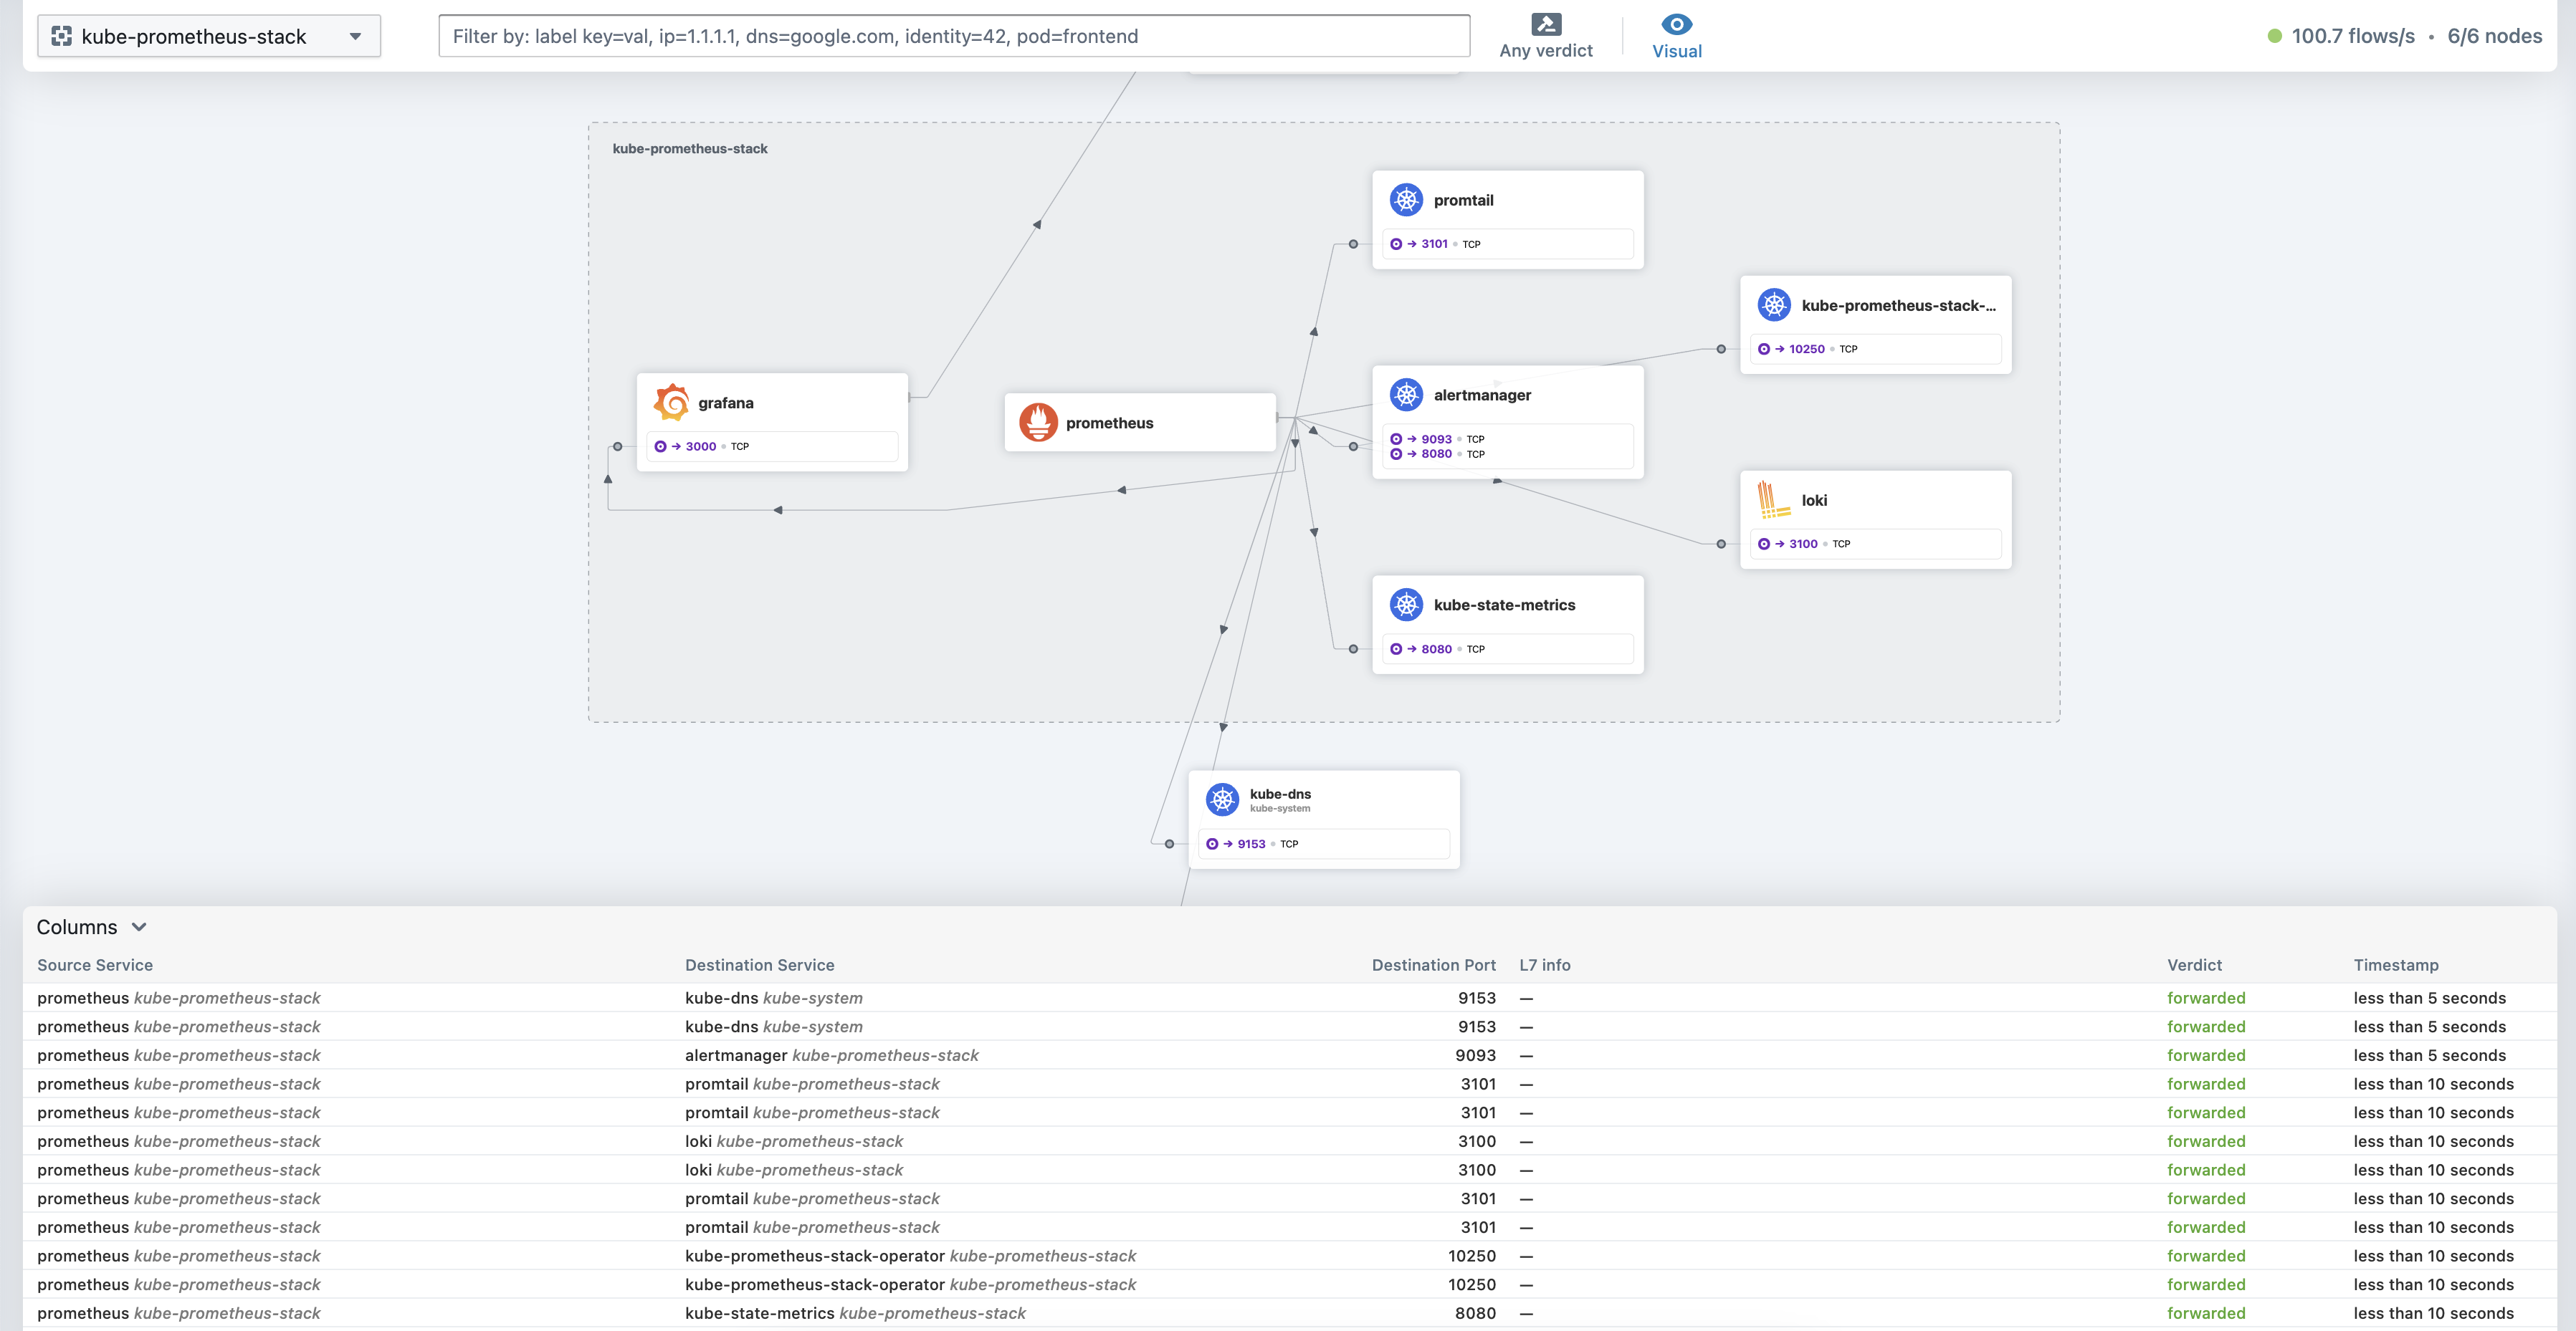Select the flow row destined to alertmanager kube-prometheus-stack
Viewport: 2576px width, 1331px height.
(1289, 1055)
